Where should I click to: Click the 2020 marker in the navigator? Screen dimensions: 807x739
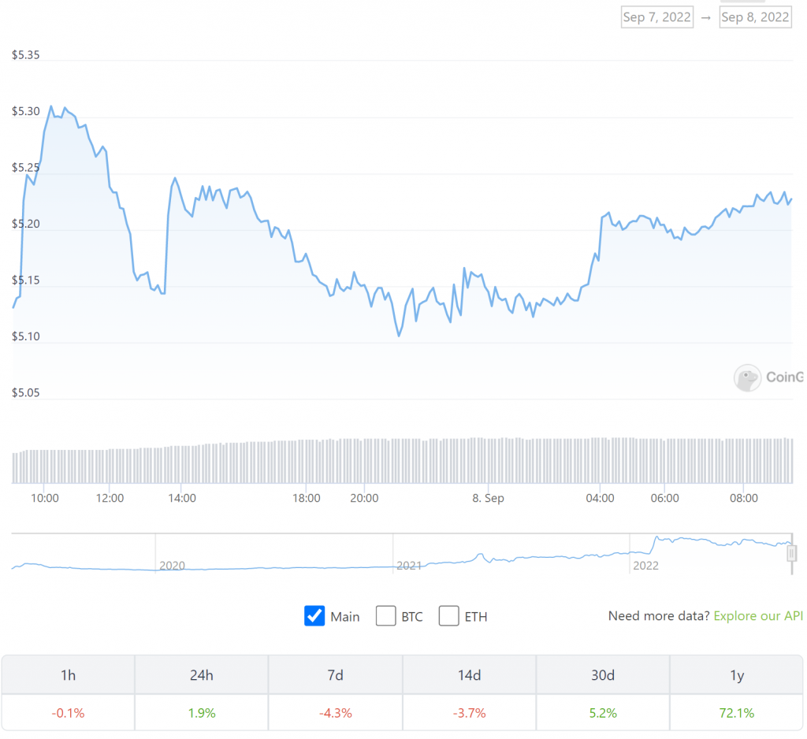point(172,566)
